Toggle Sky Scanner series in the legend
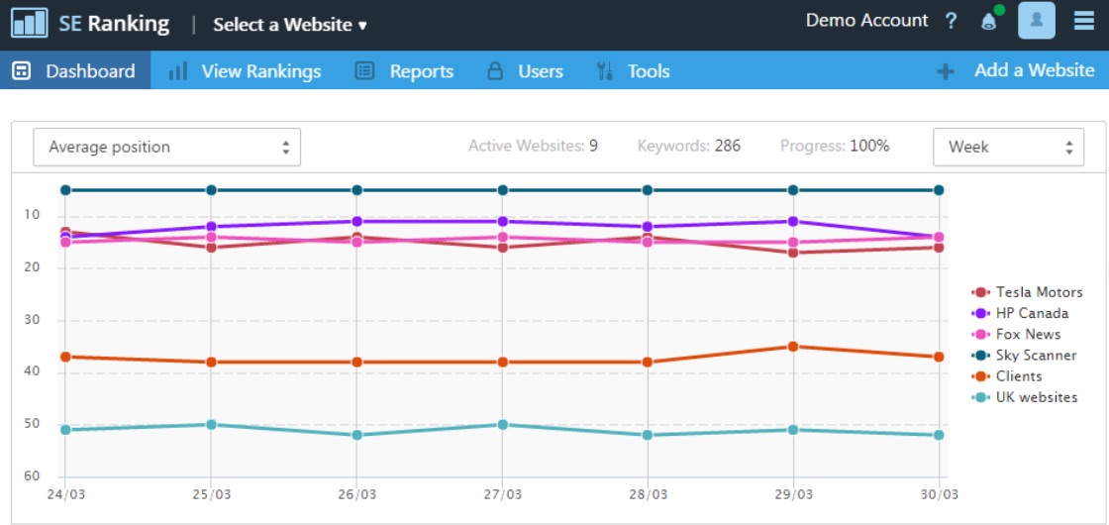Screen dimensions: 1109x525 pos(1036,355)
